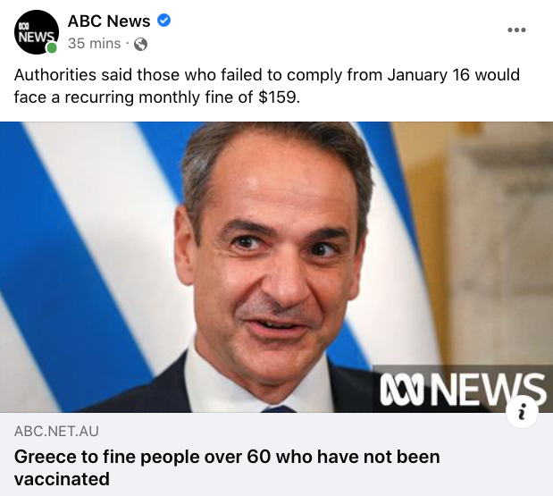Click the $159 fine amount text
The width and height of the screenshot is (553, 496).
pyautogui.click(x=279, y=97)
